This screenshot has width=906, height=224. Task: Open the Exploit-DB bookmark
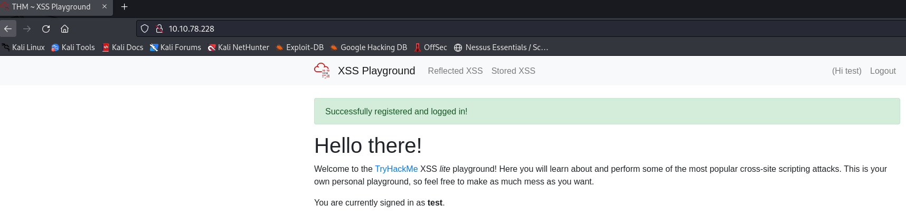[299, 47]
